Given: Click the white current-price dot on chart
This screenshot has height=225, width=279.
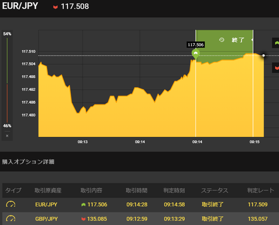Looking at the screenshot, I should (263, 55).
